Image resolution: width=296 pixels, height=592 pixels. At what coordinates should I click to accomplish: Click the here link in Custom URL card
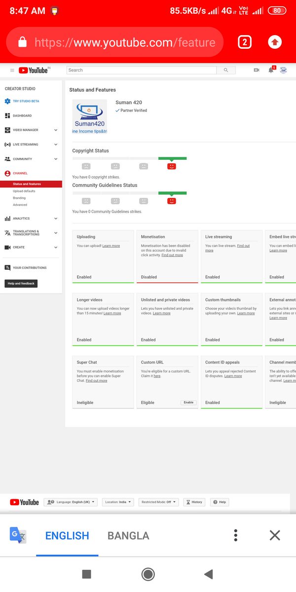[x=157, y=376]
